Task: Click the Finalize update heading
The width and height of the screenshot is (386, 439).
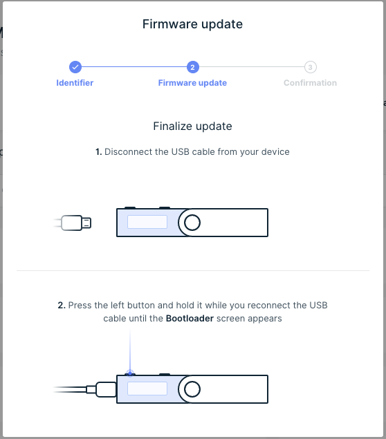Action: [x=192, y=127]
